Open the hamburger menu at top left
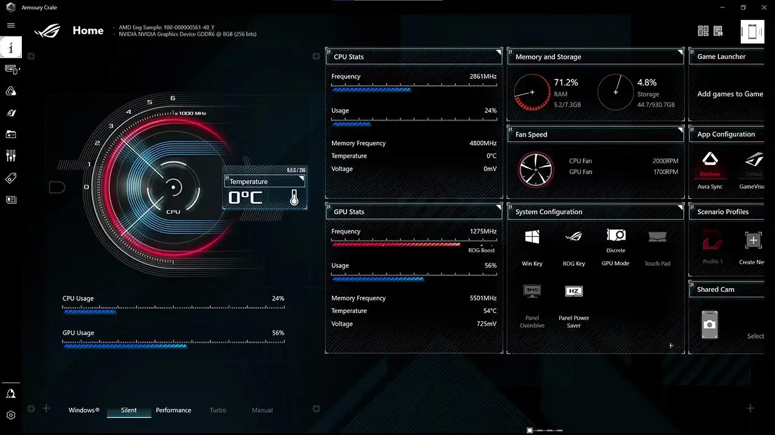 [x=11, y=25]
